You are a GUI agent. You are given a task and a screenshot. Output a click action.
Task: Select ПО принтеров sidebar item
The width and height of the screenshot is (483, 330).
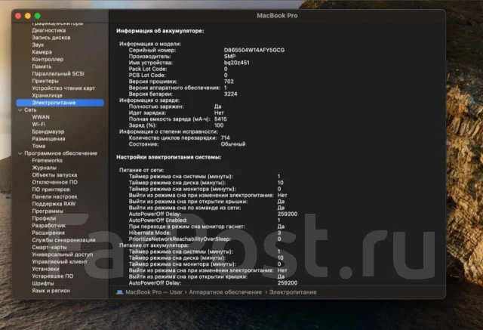51,190
